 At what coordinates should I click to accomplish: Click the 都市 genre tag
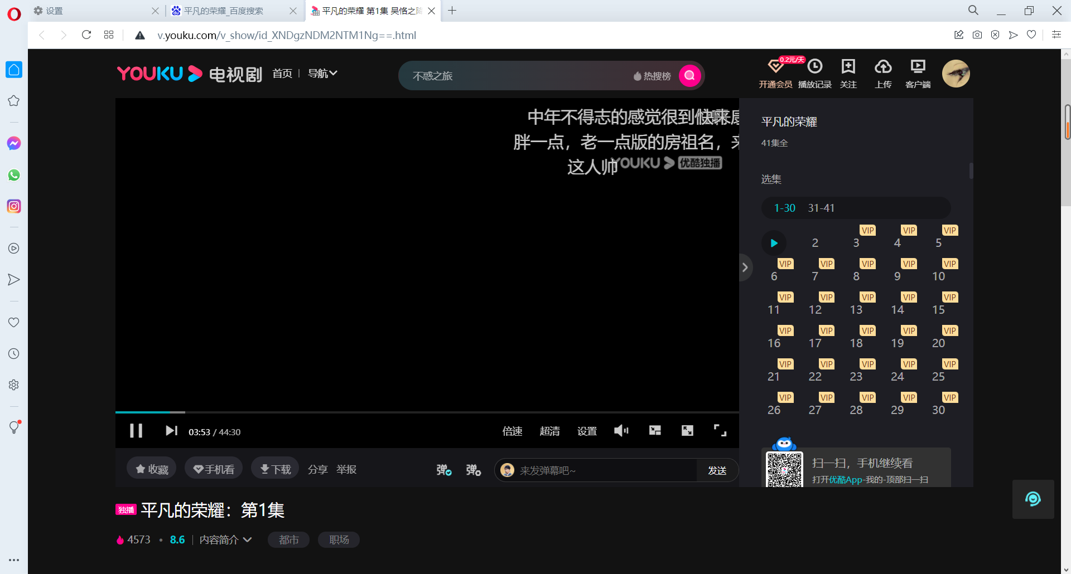(288, 540)
